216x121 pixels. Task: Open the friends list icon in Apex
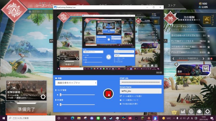[199, 111]
